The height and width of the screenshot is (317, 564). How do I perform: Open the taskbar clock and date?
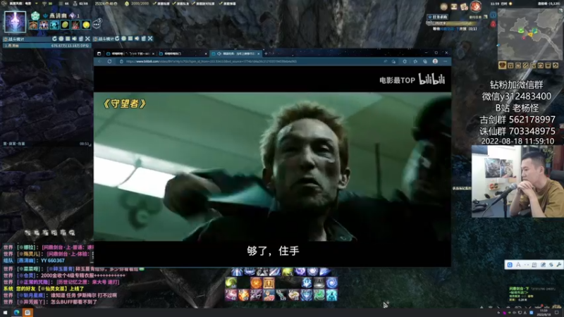[543, 312]
